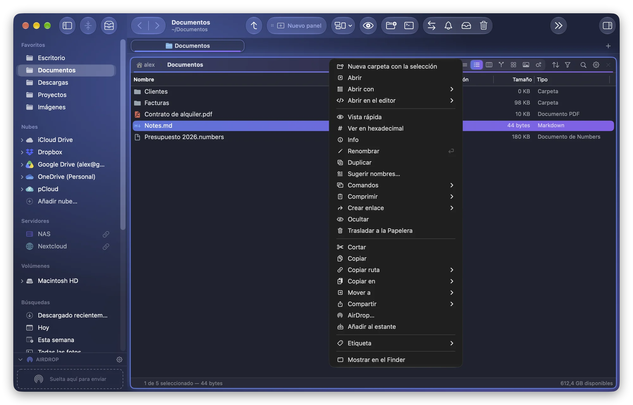Show more toolbar items with double chevron

point(559,26)
